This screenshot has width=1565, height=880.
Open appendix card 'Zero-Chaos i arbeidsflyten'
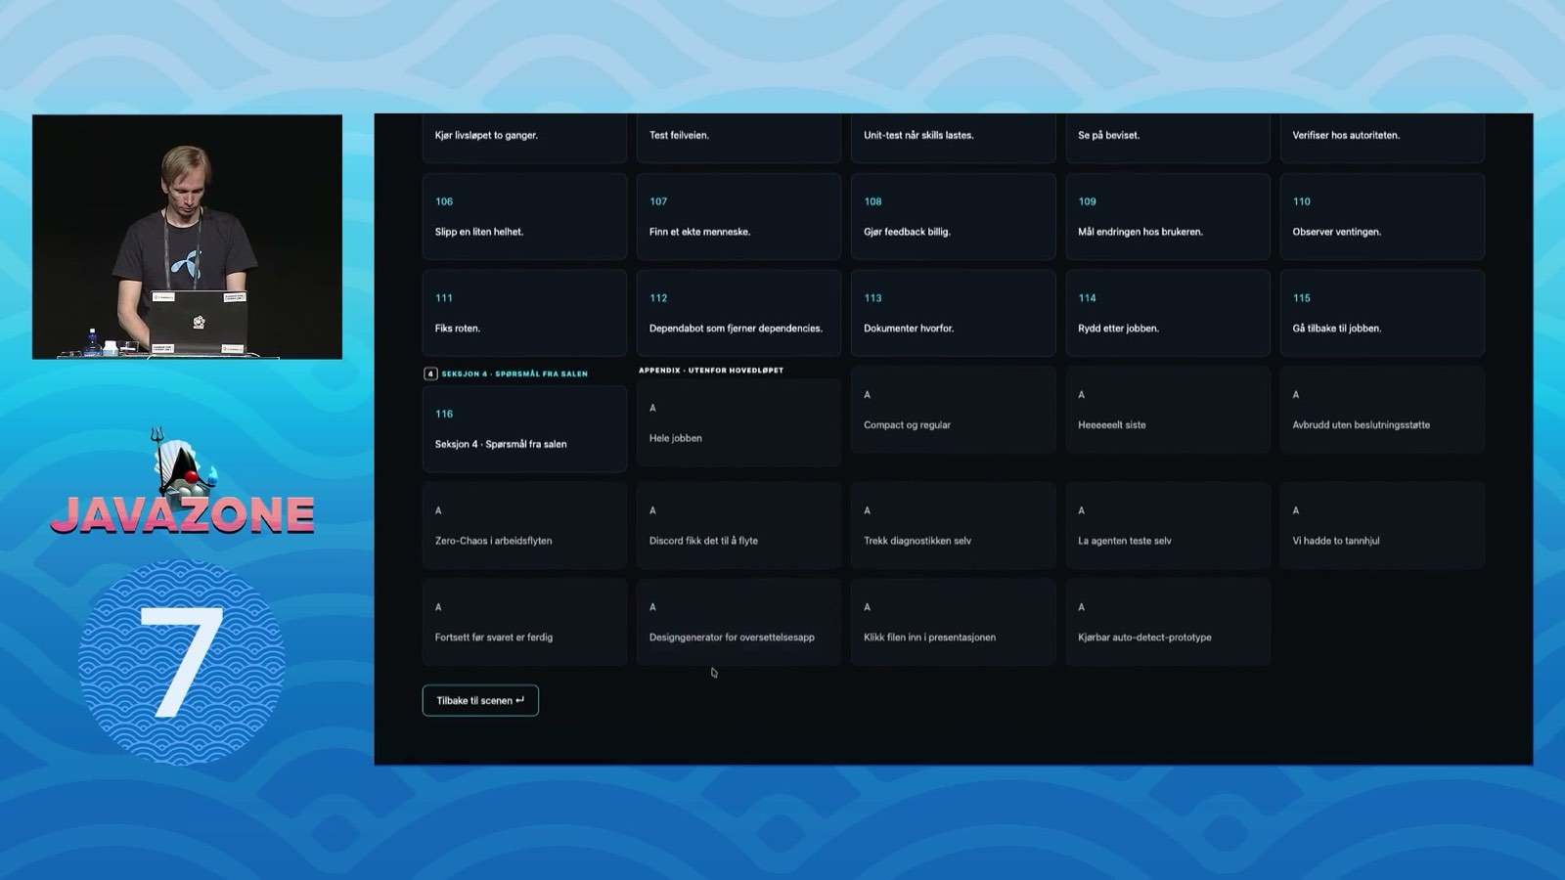(524, 525)
